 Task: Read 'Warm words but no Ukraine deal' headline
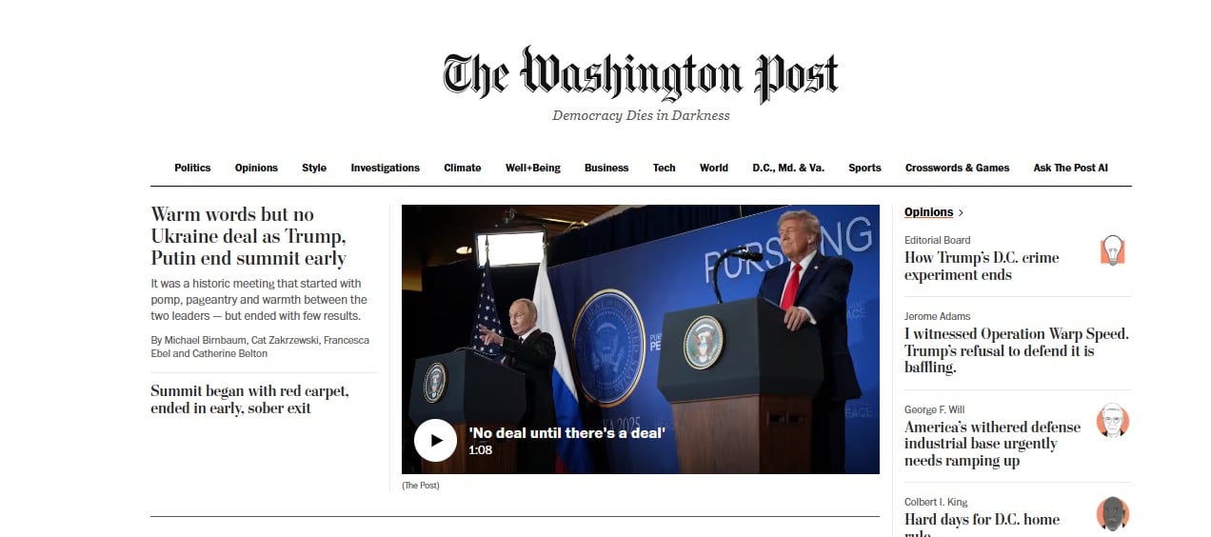pyautogui.click(x=248, y=236)
